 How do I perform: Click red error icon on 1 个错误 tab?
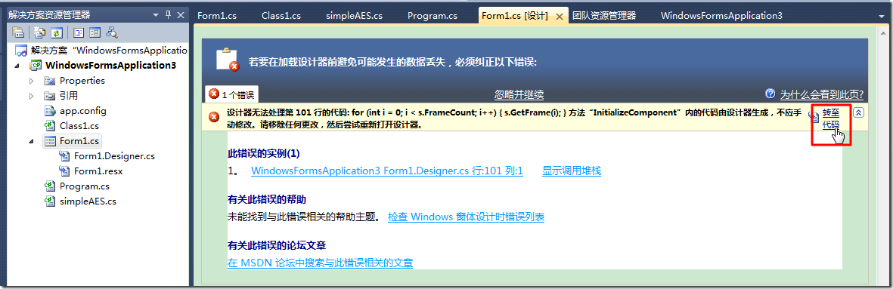click(213, 94)
